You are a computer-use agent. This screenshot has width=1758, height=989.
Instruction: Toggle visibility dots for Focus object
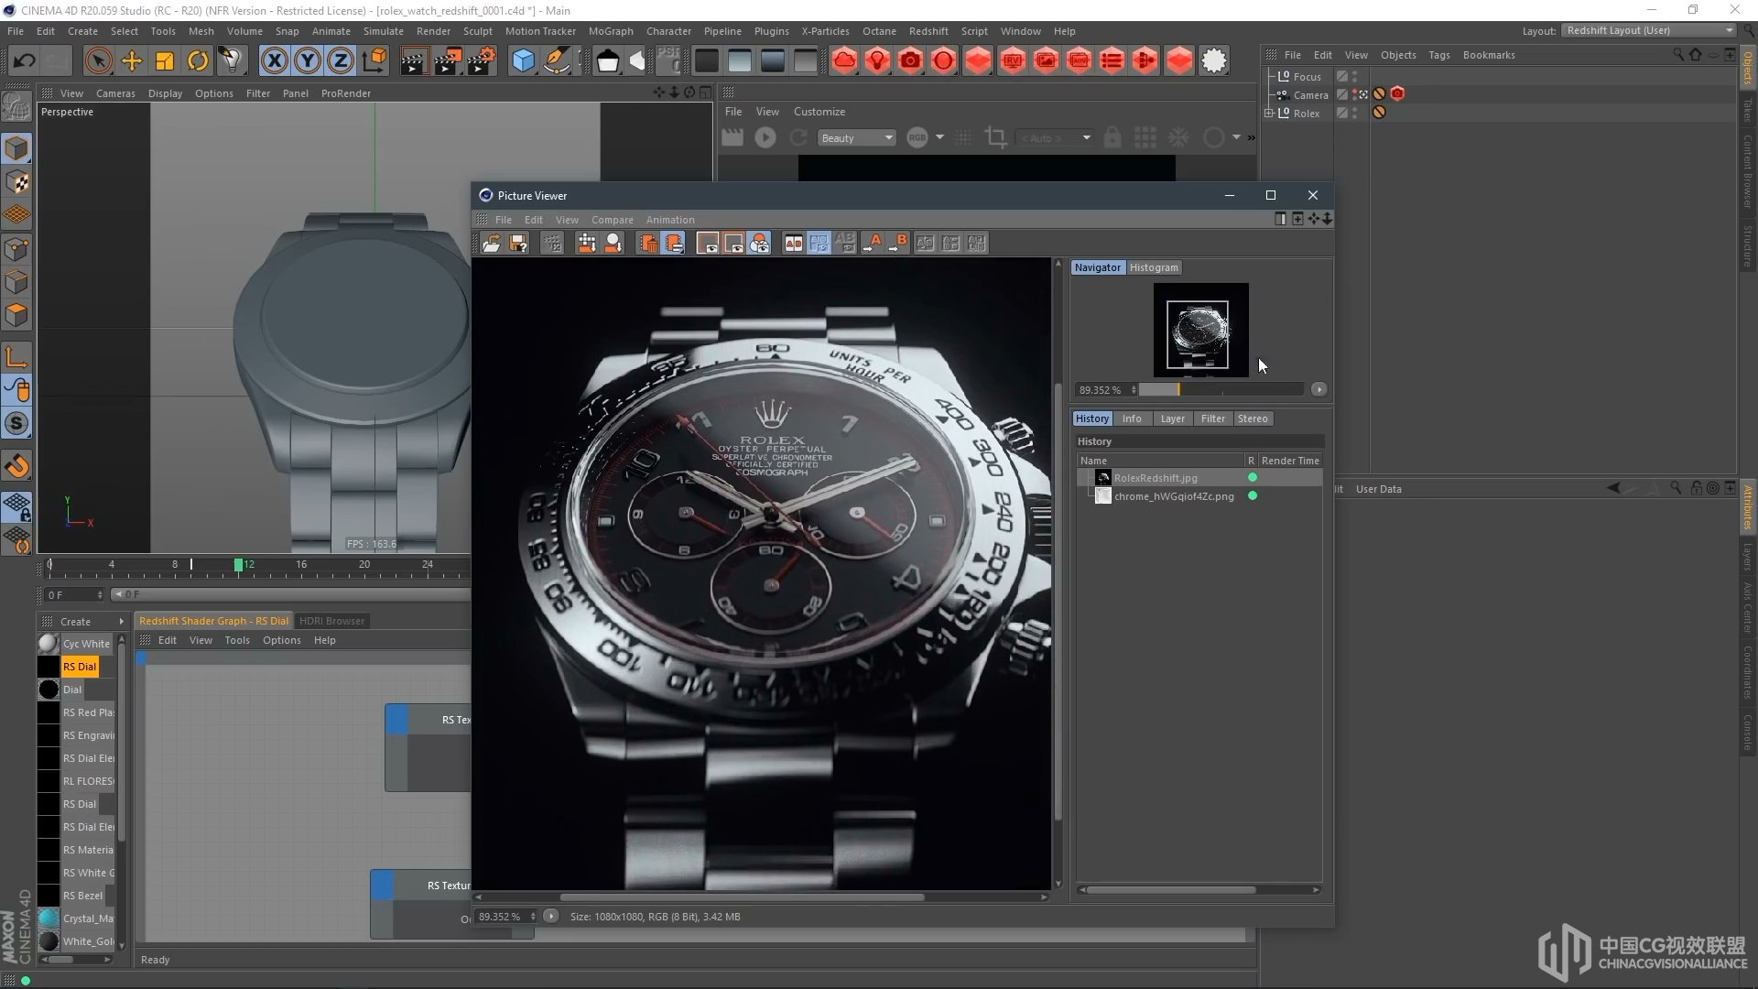click(x=1355, y=77)
